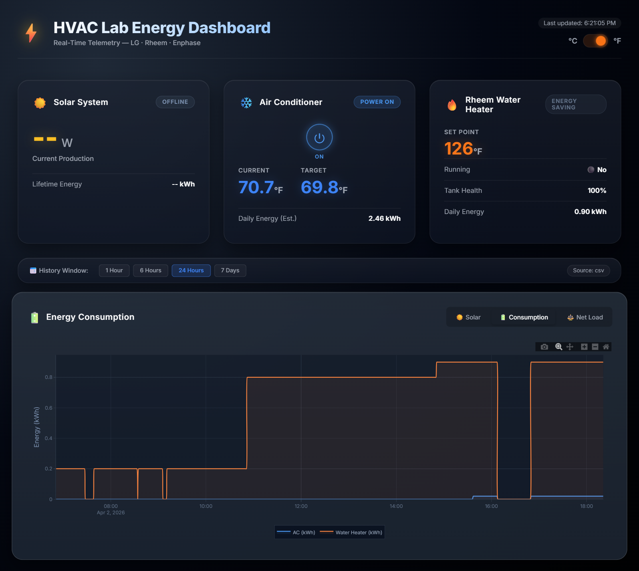639x571 pixels.
Task: Click the Last updated timestamp
Action: click(579, 23)
